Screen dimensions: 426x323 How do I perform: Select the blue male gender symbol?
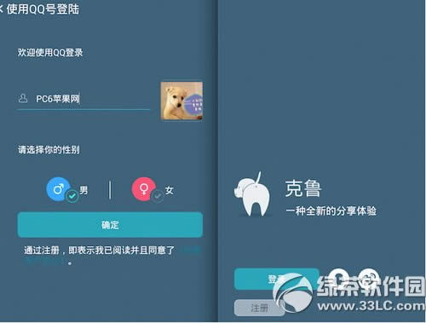coord(58,189)
